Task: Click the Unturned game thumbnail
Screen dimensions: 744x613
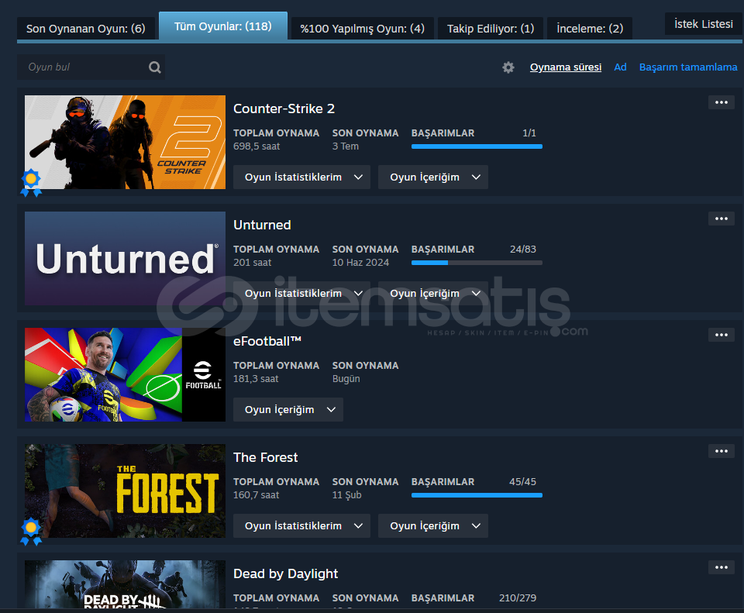Action: 126,259
